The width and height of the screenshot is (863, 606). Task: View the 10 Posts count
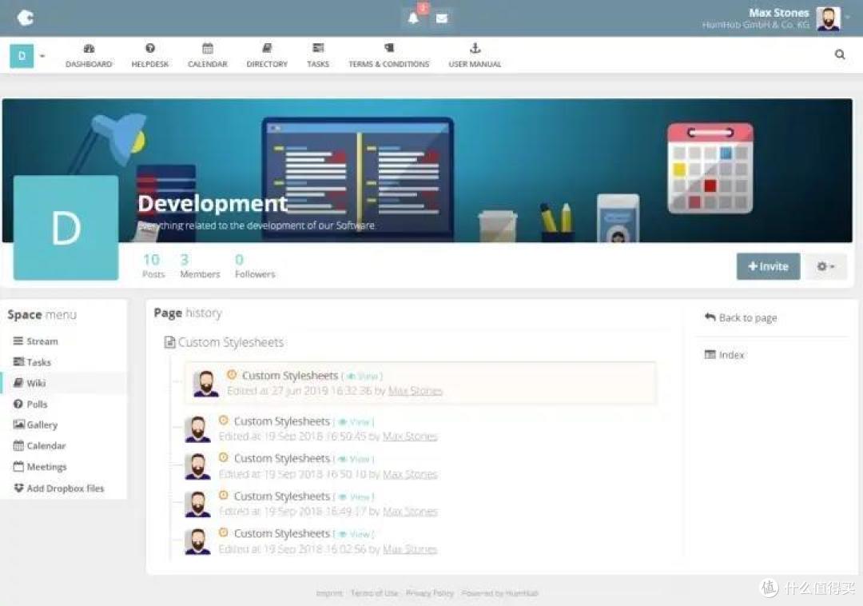[x=153, y=265]
